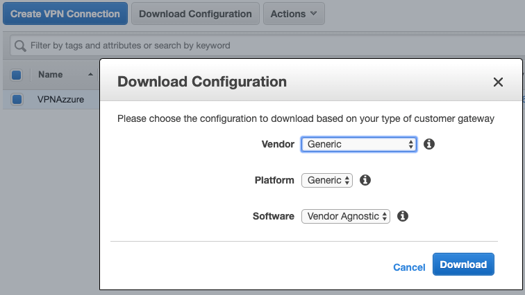Close the Download Configuration dialog with X
525x295 pixels.
click(x=498, y=82)
